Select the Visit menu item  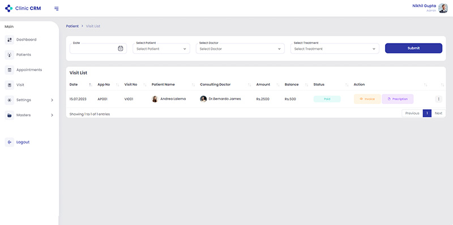pos(20,85)
